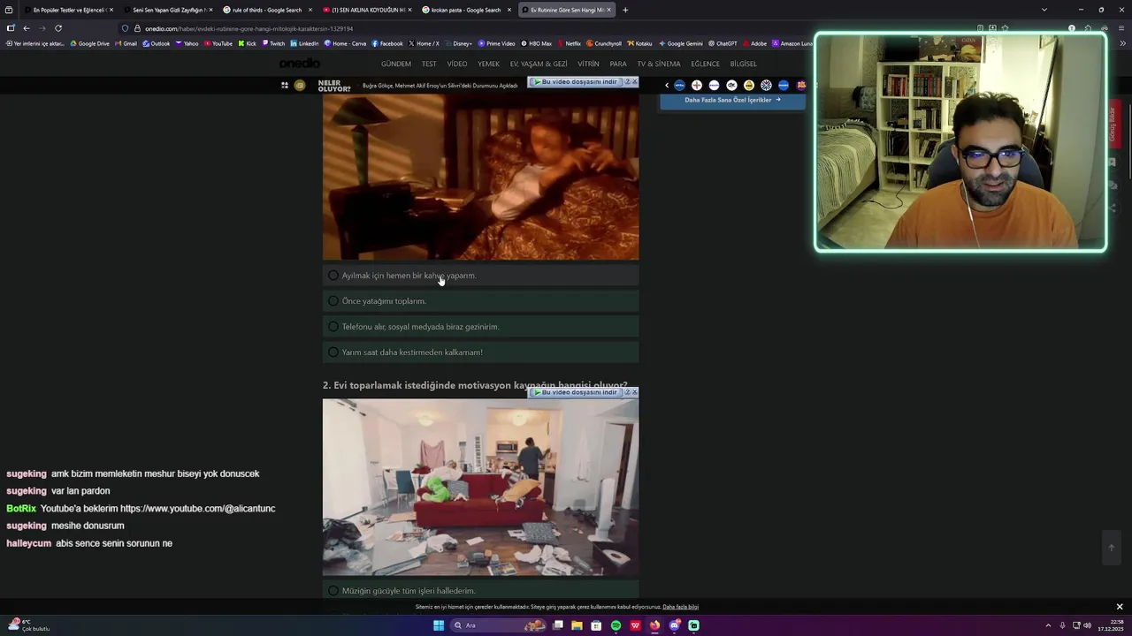Open the TV & SİNEMA menu
The width and height of the screenshot is (1132, 636).
(659, 64)
